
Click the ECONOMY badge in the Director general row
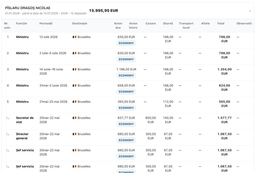pos(126,140)
